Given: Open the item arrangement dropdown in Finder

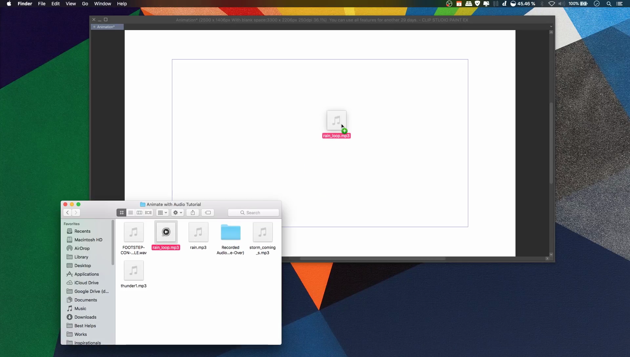Looking at the screenshot, I should [162, 213].
